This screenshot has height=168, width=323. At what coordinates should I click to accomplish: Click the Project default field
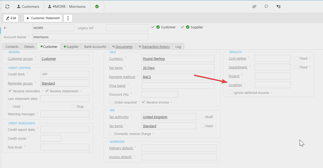point(273,76)
